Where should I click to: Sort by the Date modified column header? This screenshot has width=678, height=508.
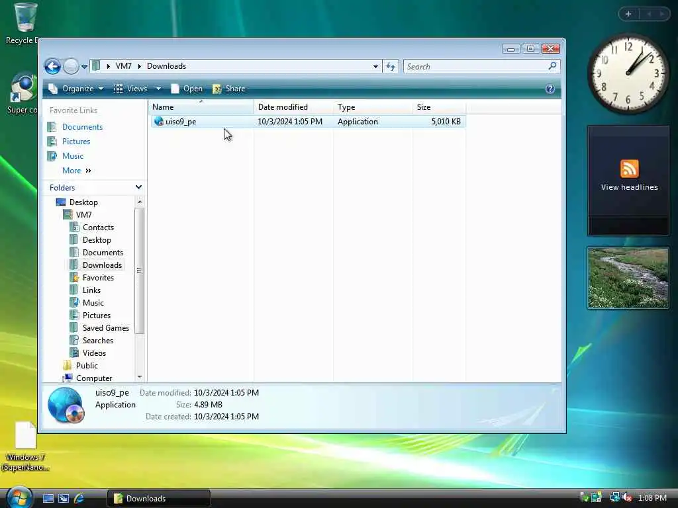293,107
